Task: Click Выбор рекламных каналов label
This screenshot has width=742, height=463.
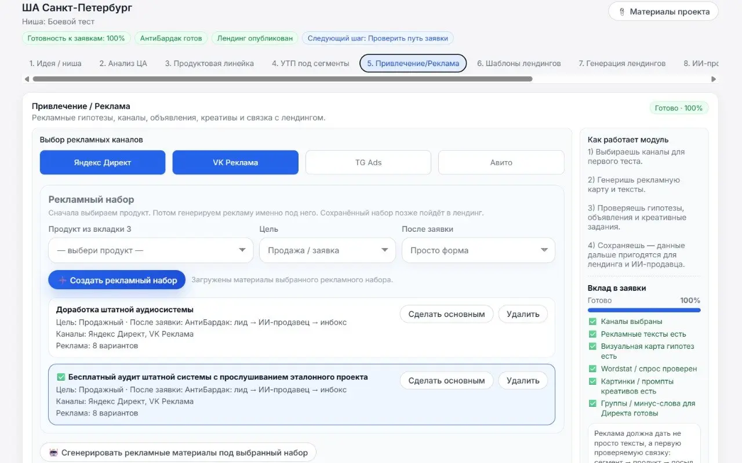Action: point(91,140)
